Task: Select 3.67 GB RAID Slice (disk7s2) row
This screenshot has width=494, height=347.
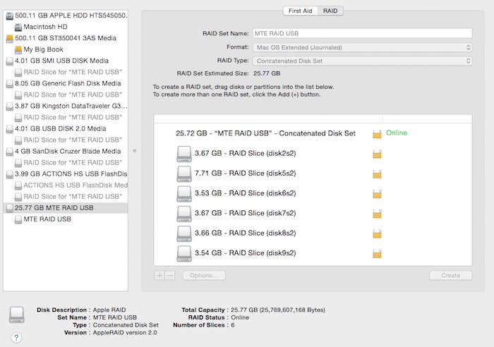Action: (x=313, y=214)
